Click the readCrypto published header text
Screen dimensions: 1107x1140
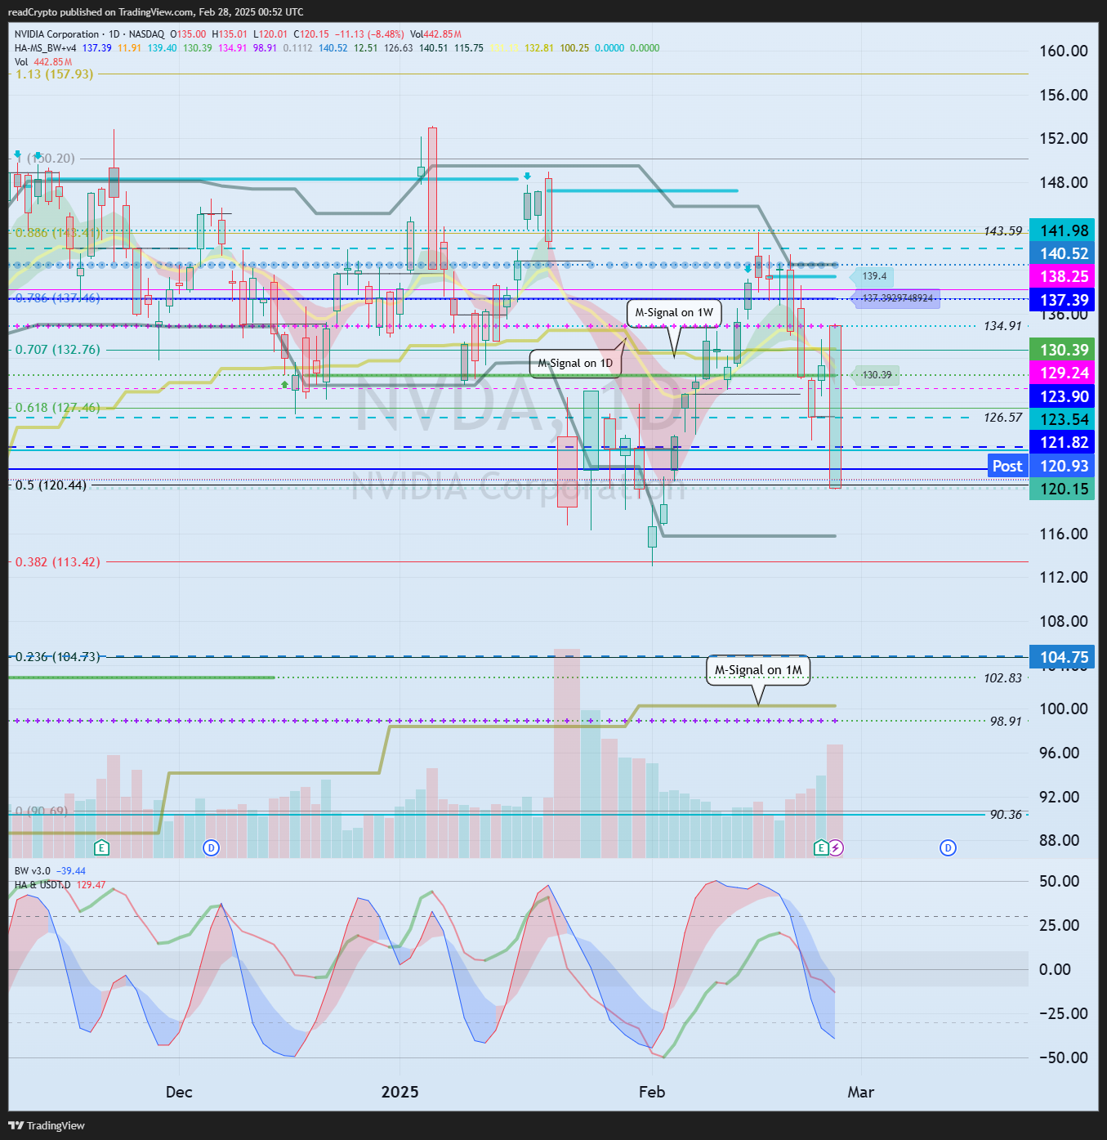pyautogui.click(x=155, y=12)
